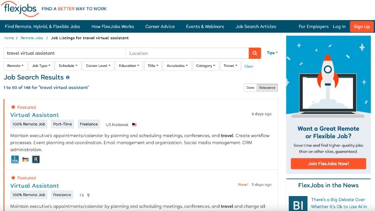The height and width of the screenshot is (211, 375).
Task: Open Find Remote, Hybrid, & Flexible Jobs menu
Action: tap(42, 27)
